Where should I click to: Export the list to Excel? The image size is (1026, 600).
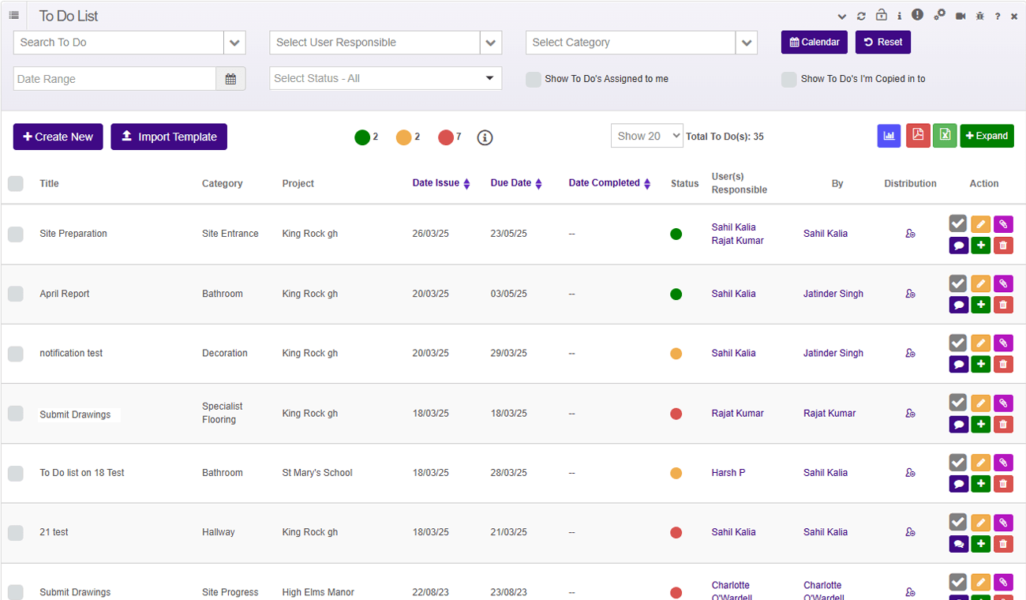pyautogui.click(x=945, y=136)
